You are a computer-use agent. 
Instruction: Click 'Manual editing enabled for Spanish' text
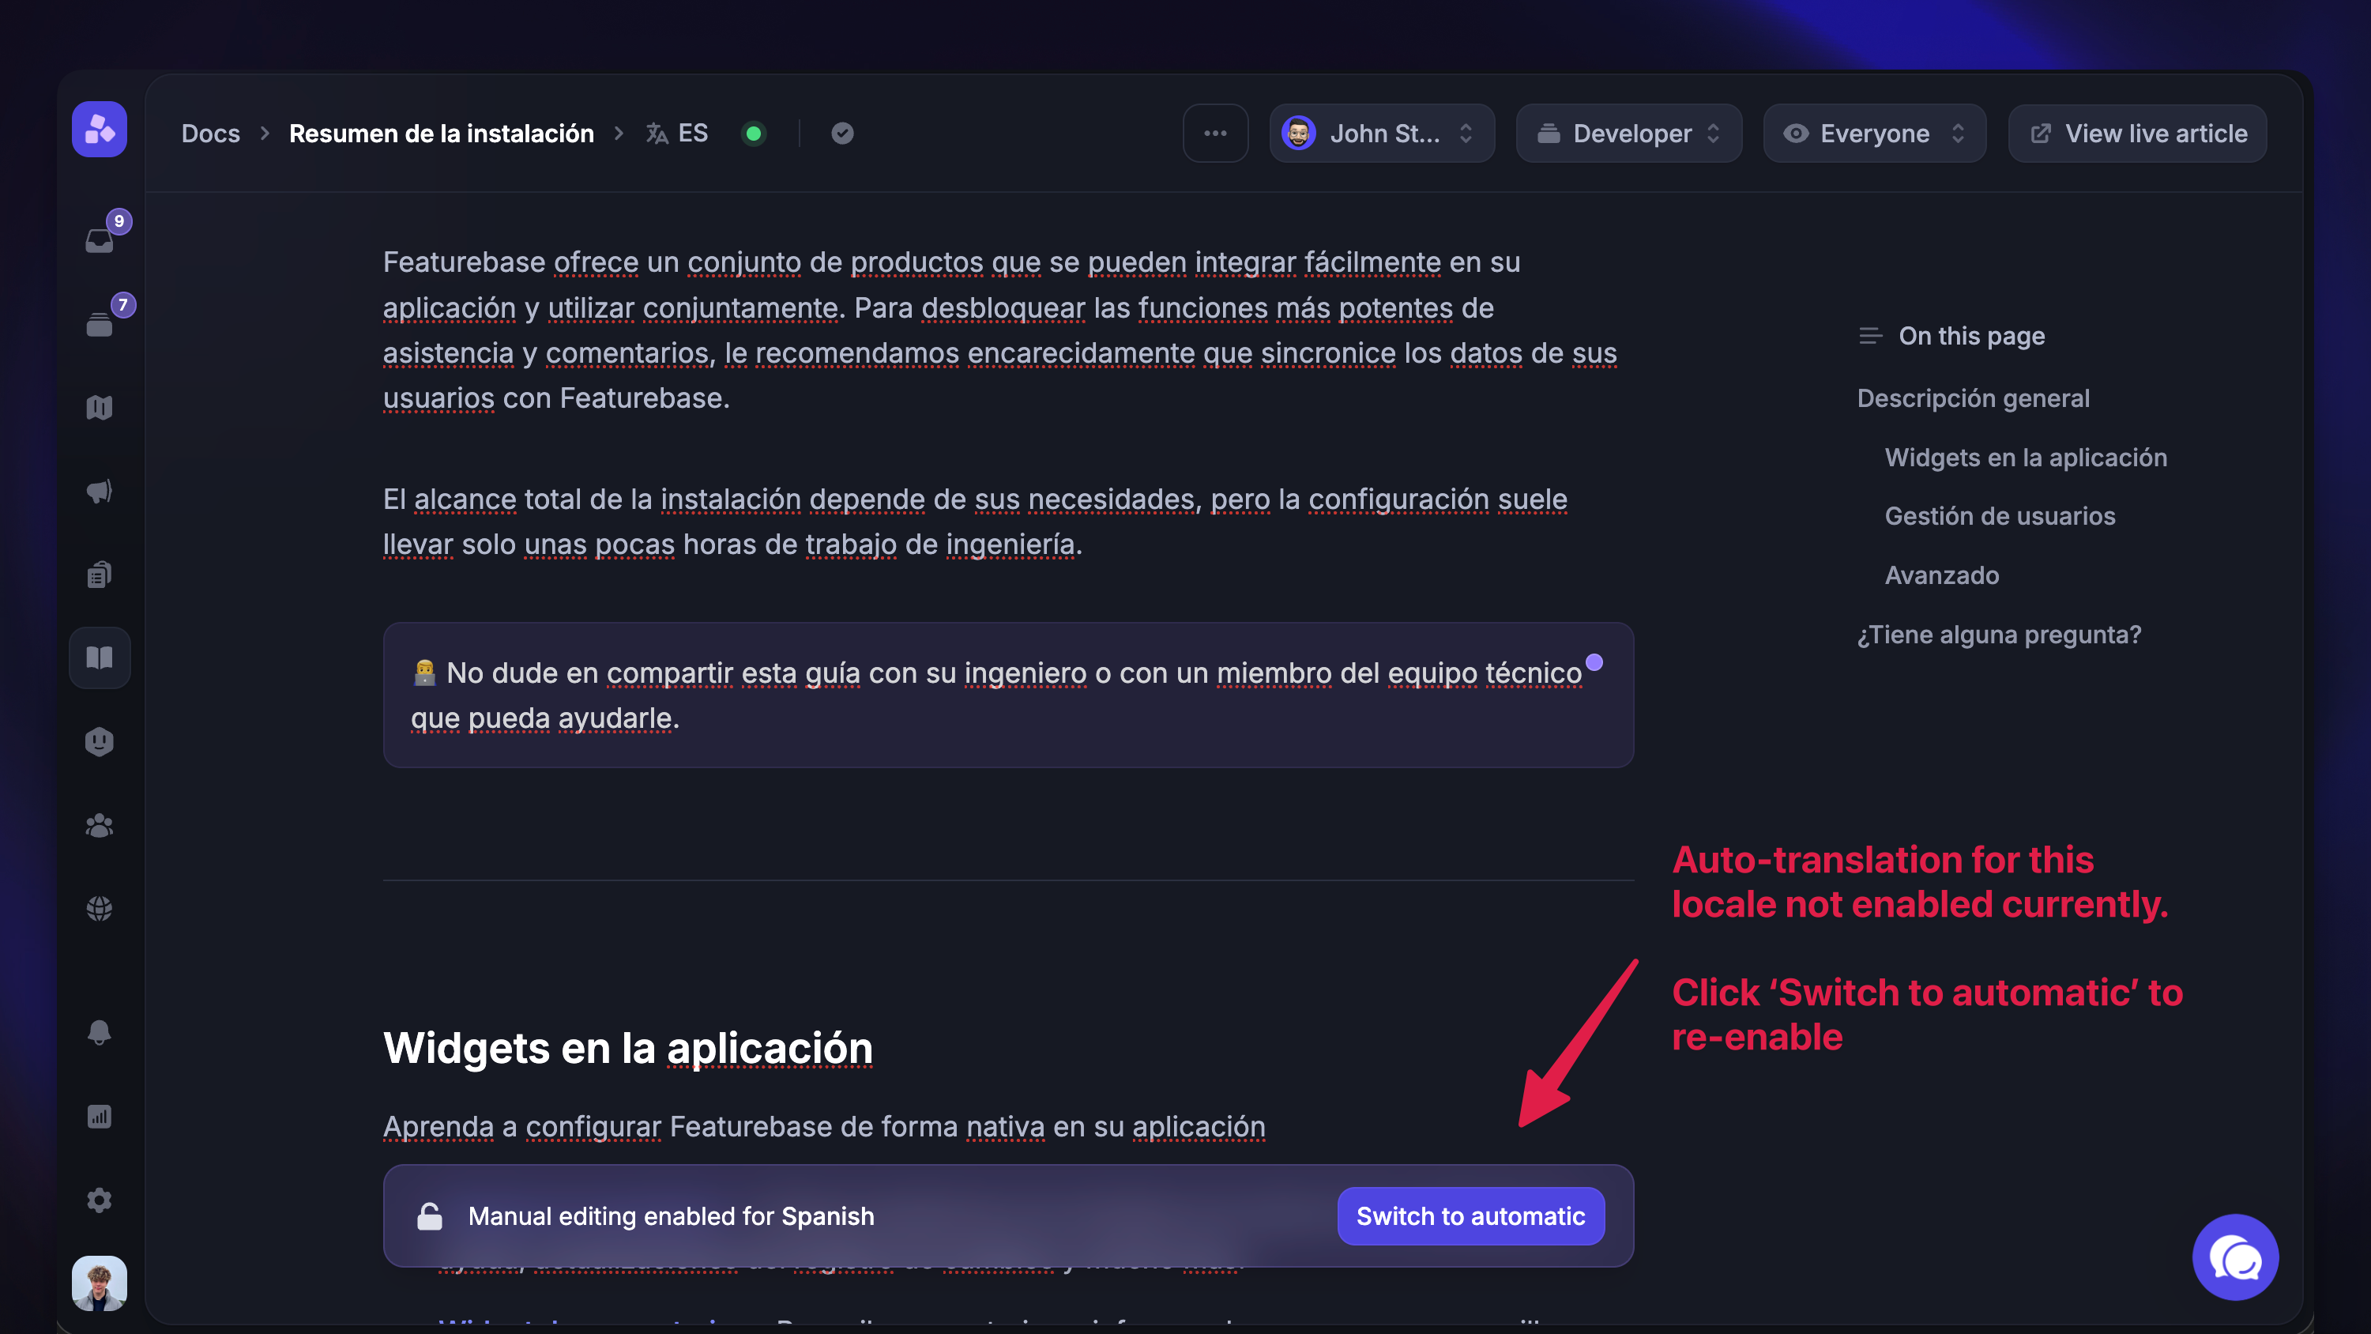click(x=671, y=1216)
